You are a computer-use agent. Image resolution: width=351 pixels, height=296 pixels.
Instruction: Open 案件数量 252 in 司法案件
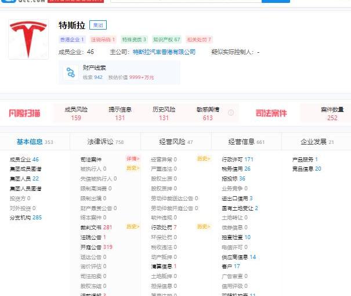click(x=332, y=114)
